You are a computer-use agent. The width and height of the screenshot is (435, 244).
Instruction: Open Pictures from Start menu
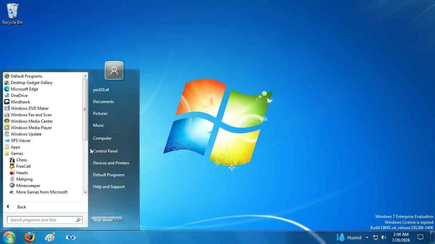click(x=100, y=114)
